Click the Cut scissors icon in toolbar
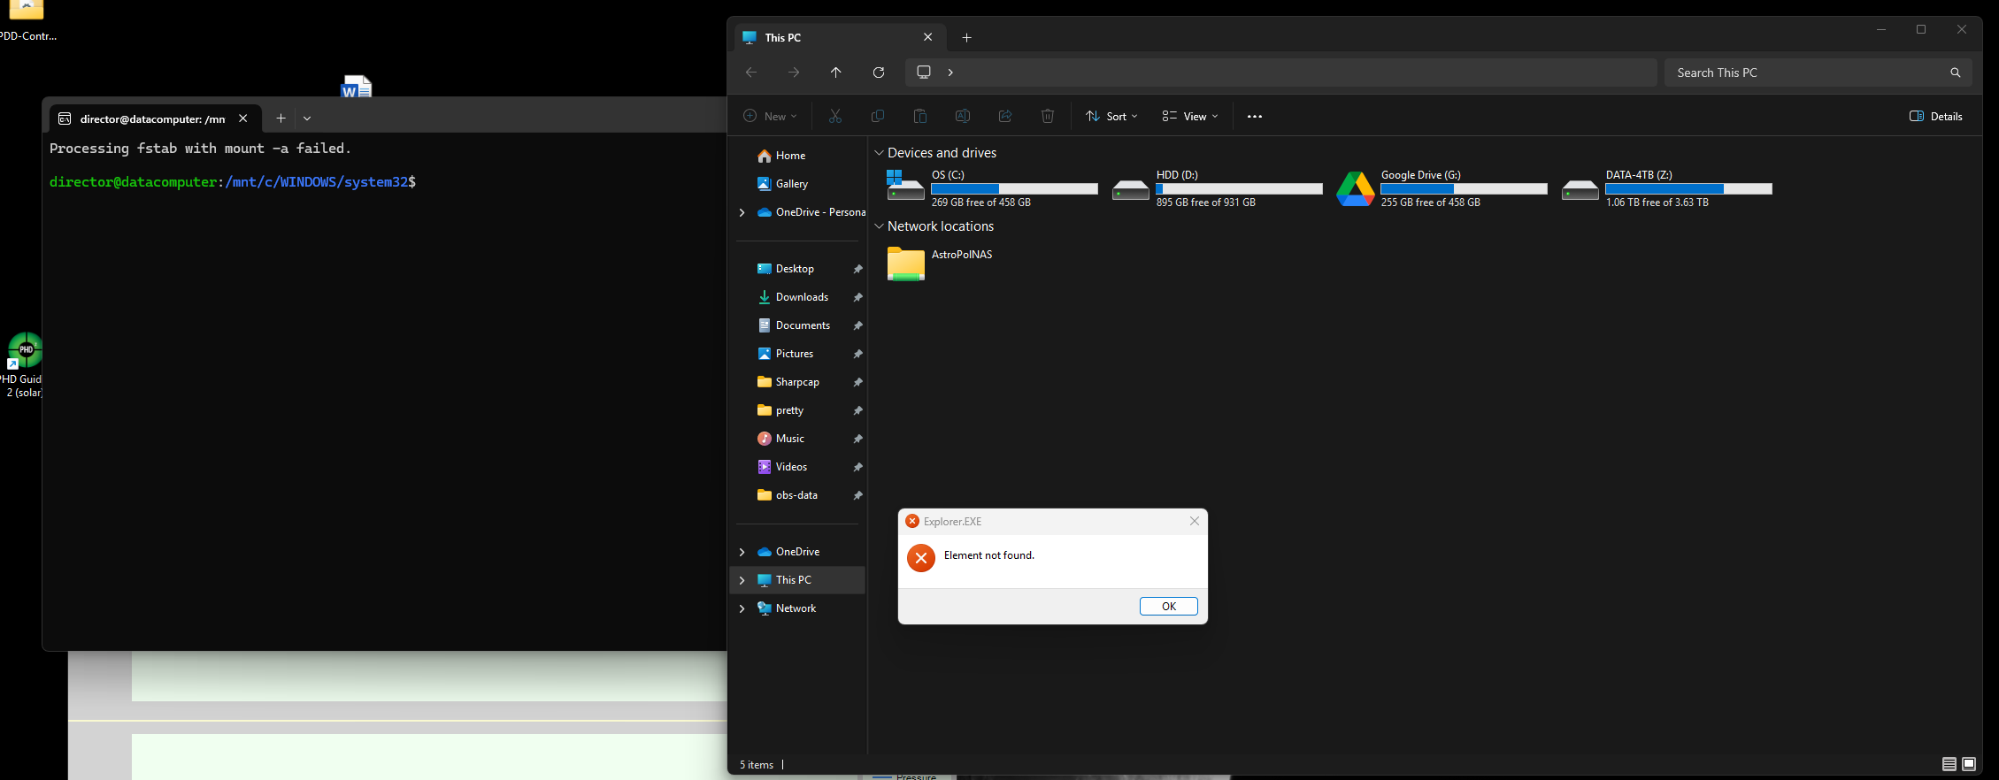This screenshot has height=780, width=1999. [834, 116]
